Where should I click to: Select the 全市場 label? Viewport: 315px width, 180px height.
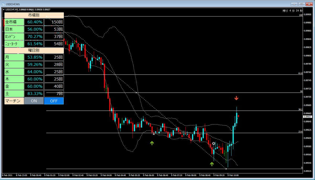click(x=14, y=22)
